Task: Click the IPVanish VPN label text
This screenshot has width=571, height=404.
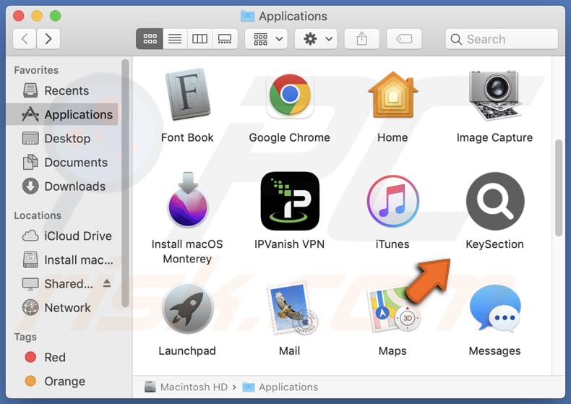Action: click(290, 244)
